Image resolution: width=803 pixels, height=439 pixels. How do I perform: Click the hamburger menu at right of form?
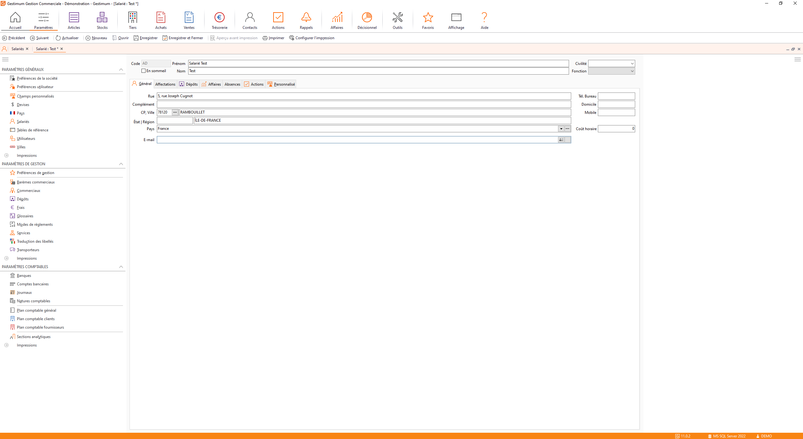[x=798, y=59]
